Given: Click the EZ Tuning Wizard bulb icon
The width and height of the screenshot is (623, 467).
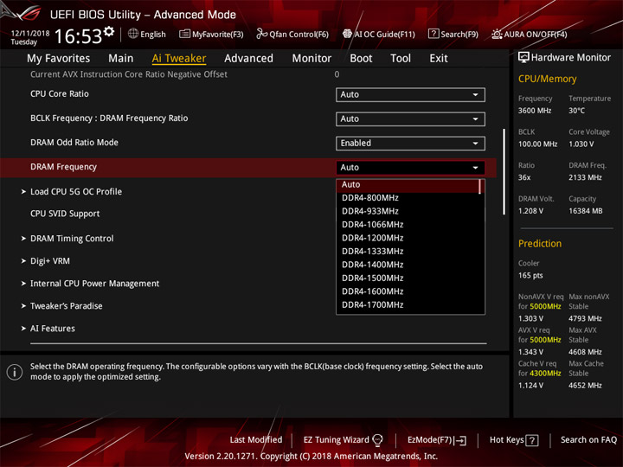Looking at the screenshot, I should (x=377, y=440).
